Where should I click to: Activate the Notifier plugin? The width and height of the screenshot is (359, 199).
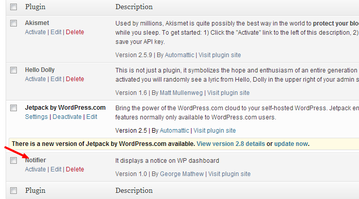pos(35,169)
